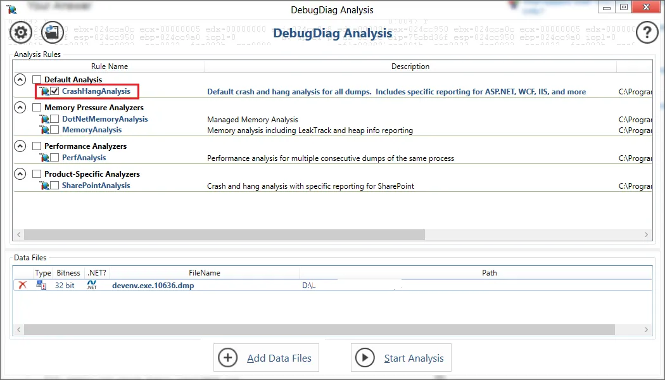
Task: Uncheck the CrashHangAnalysis checkbox
Action: pyautogui.click(x=54, y=91)
